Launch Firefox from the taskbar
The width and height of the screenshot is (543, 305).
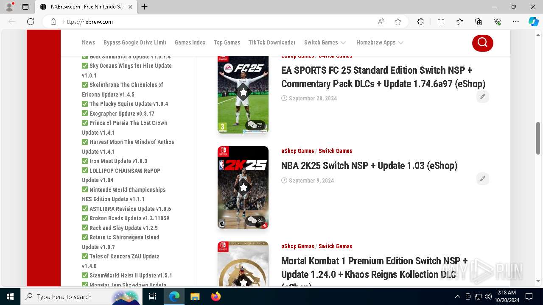[216, 297]
